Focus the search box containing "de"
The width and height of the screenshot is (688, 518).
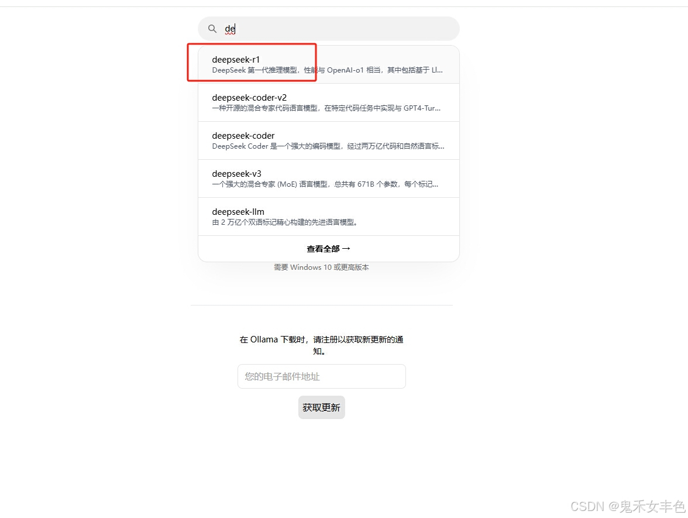tap(329, 29)
